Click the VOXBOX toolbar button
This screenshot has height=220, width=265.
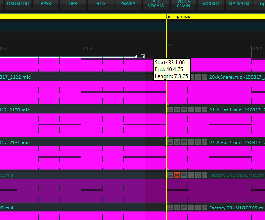211,5
